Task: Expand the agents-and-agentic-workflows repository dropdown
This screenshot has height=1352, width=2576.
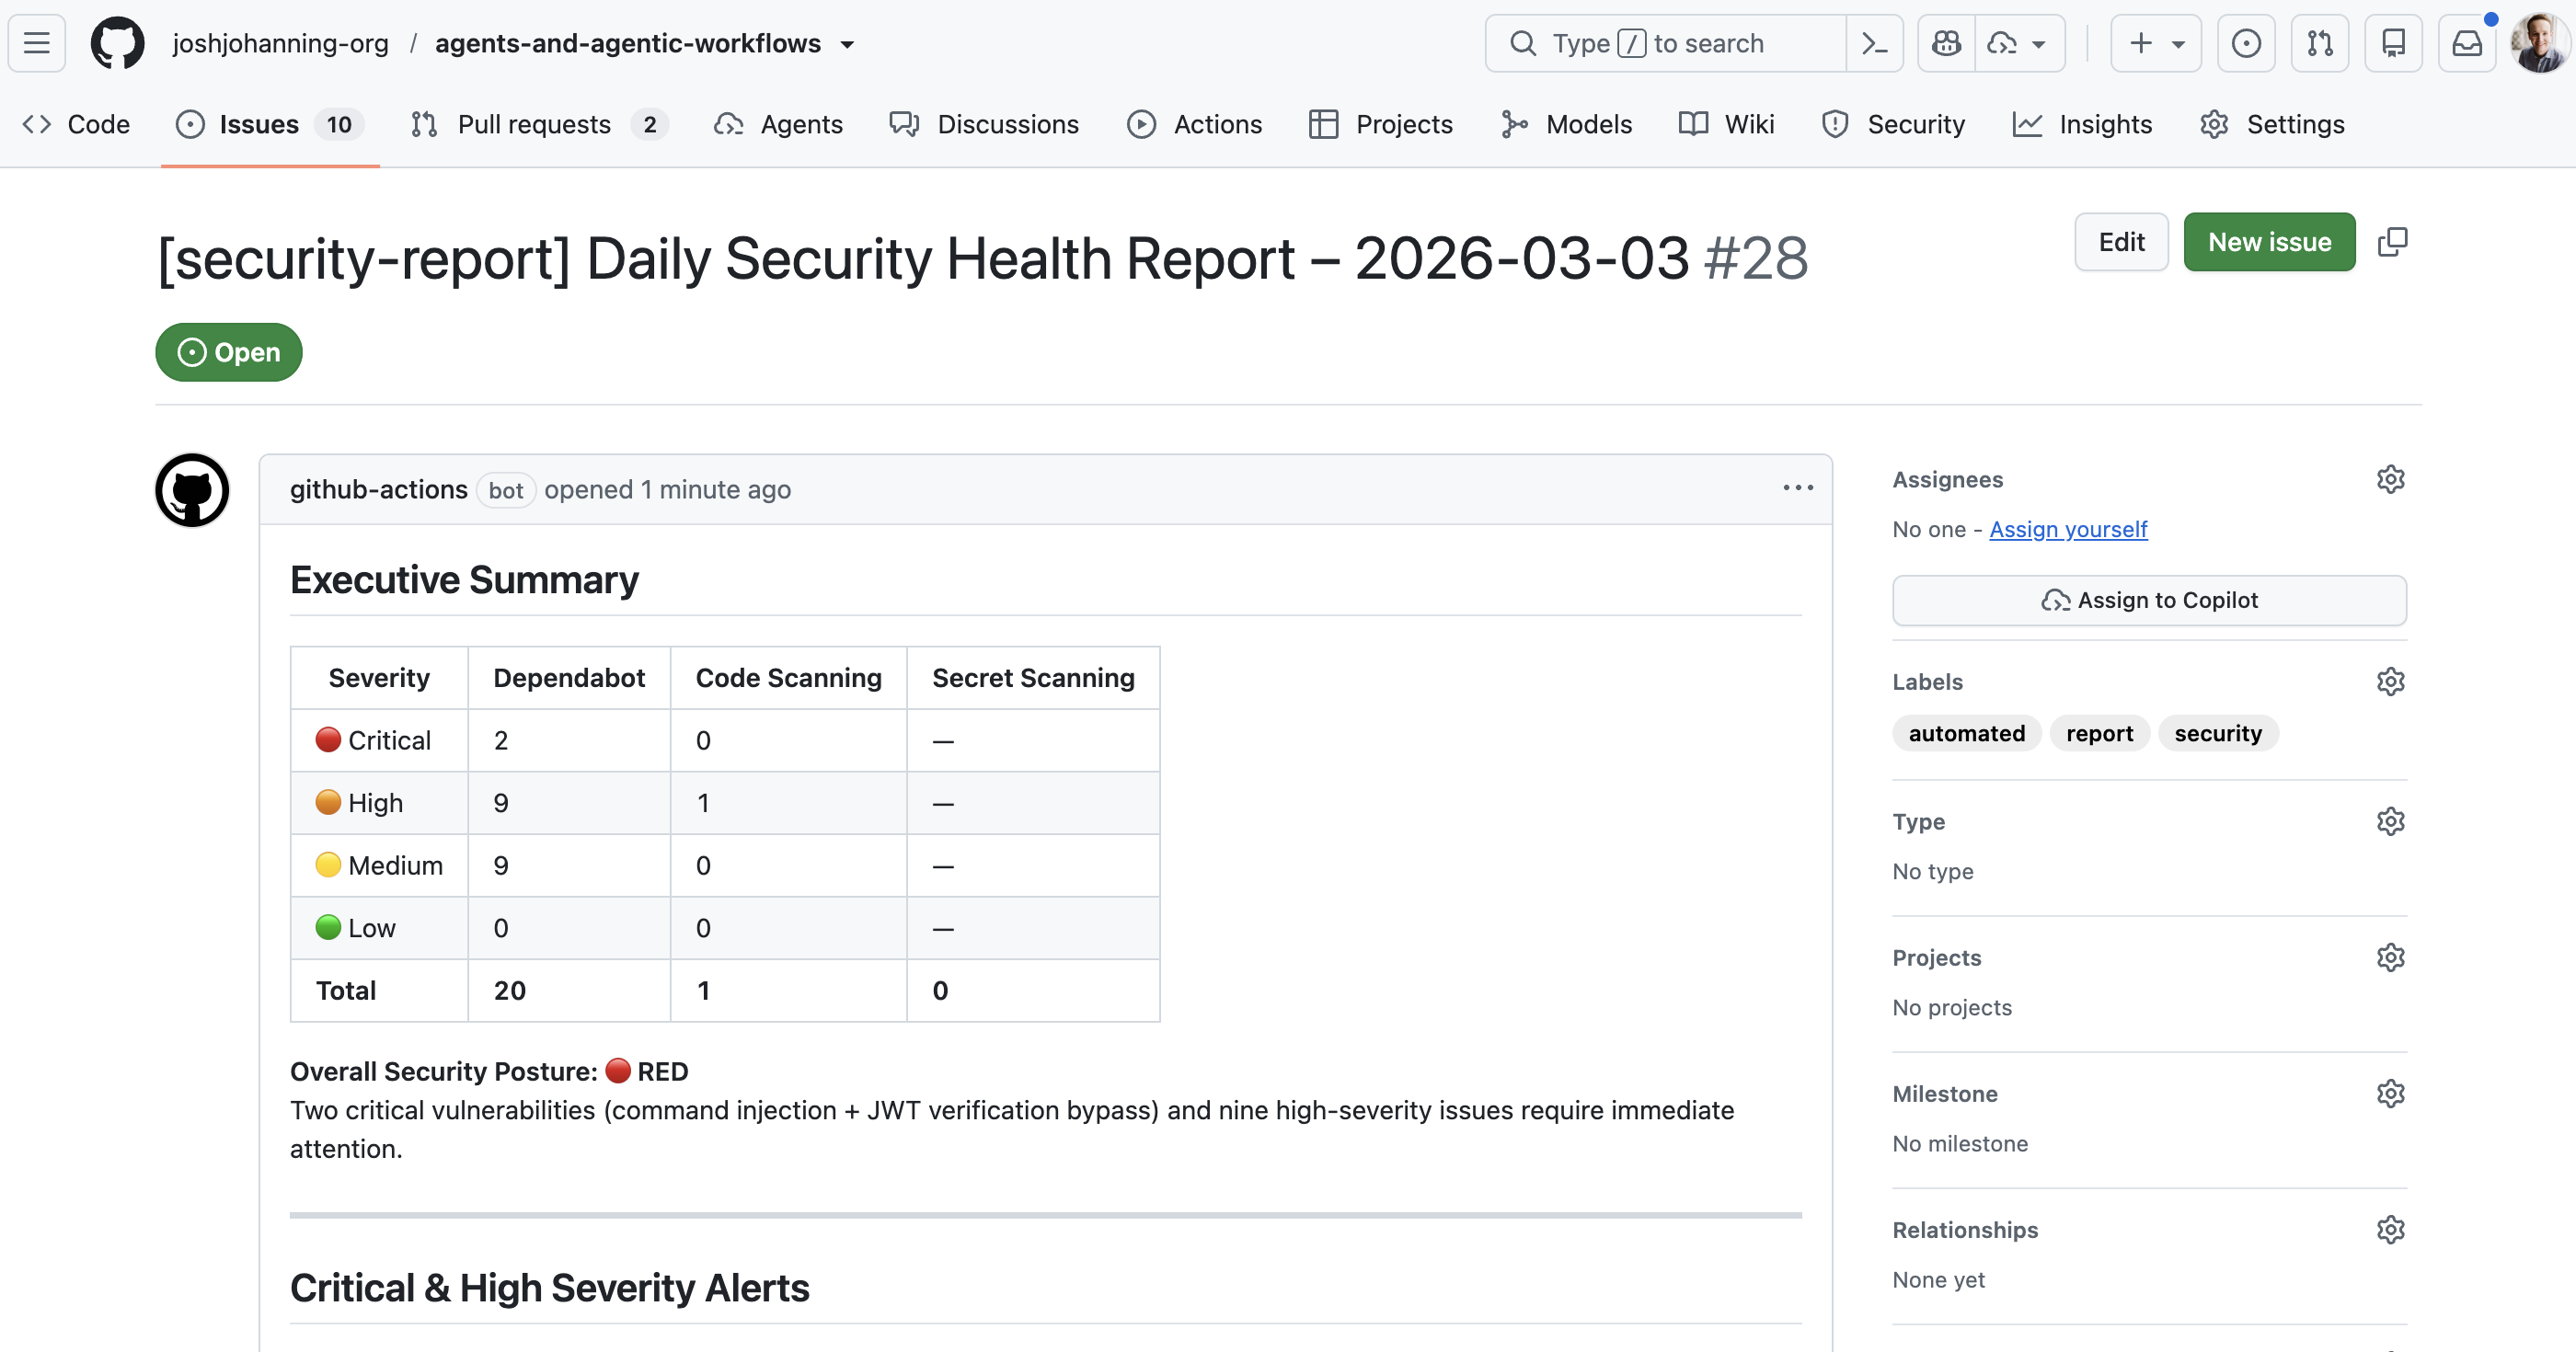Action: 847,44
